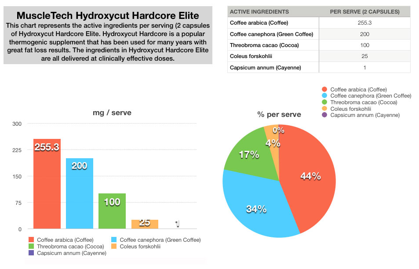Click the 25 value in the table

point(365,56)
